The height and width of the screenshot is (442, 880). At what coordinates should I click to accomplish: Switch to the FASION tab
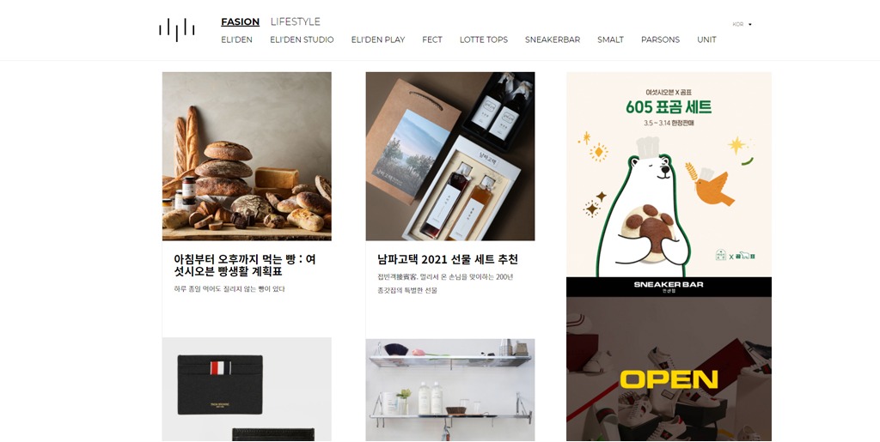[x=241, y=21]
